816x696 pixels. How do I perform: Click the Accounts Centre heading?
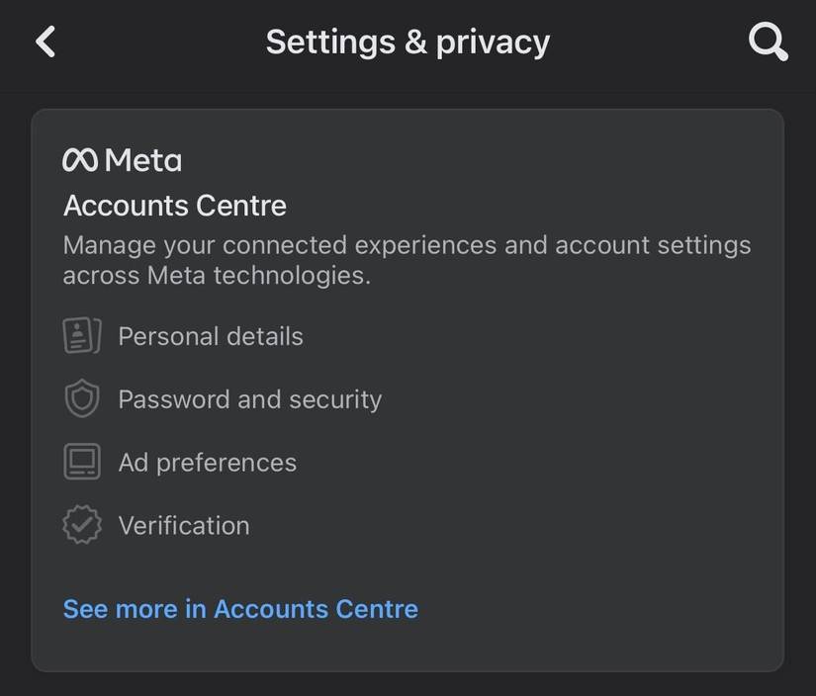tap(174, 206)
